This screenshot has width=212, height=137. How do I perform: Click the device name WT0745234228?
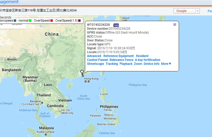tap(98, 25)
